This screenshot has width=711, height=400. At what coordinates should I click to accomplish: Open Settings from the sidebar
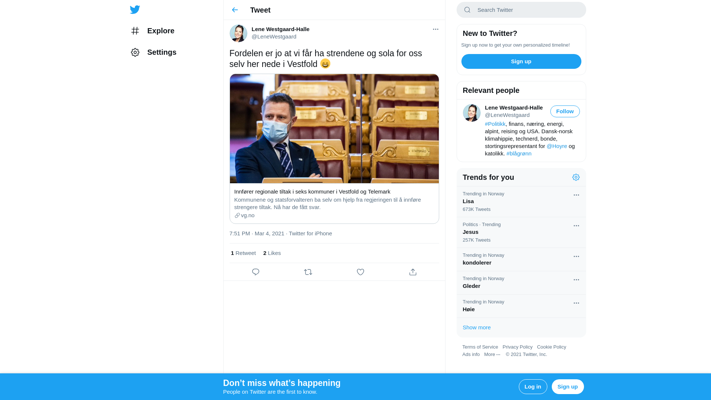tap(153, 52)
